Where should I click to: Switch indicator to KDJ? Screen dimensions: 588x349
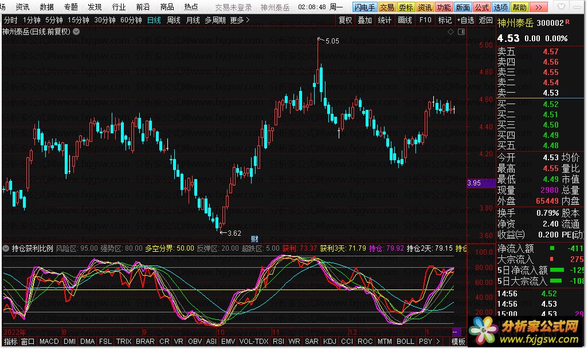[330, 342]
